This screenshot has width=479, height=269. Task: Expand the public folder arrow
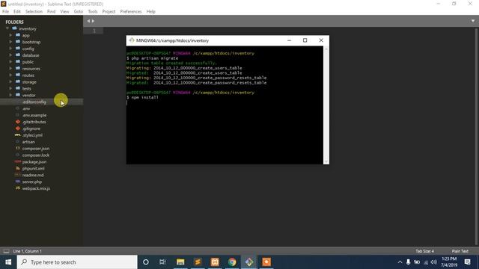coord(10,62)
